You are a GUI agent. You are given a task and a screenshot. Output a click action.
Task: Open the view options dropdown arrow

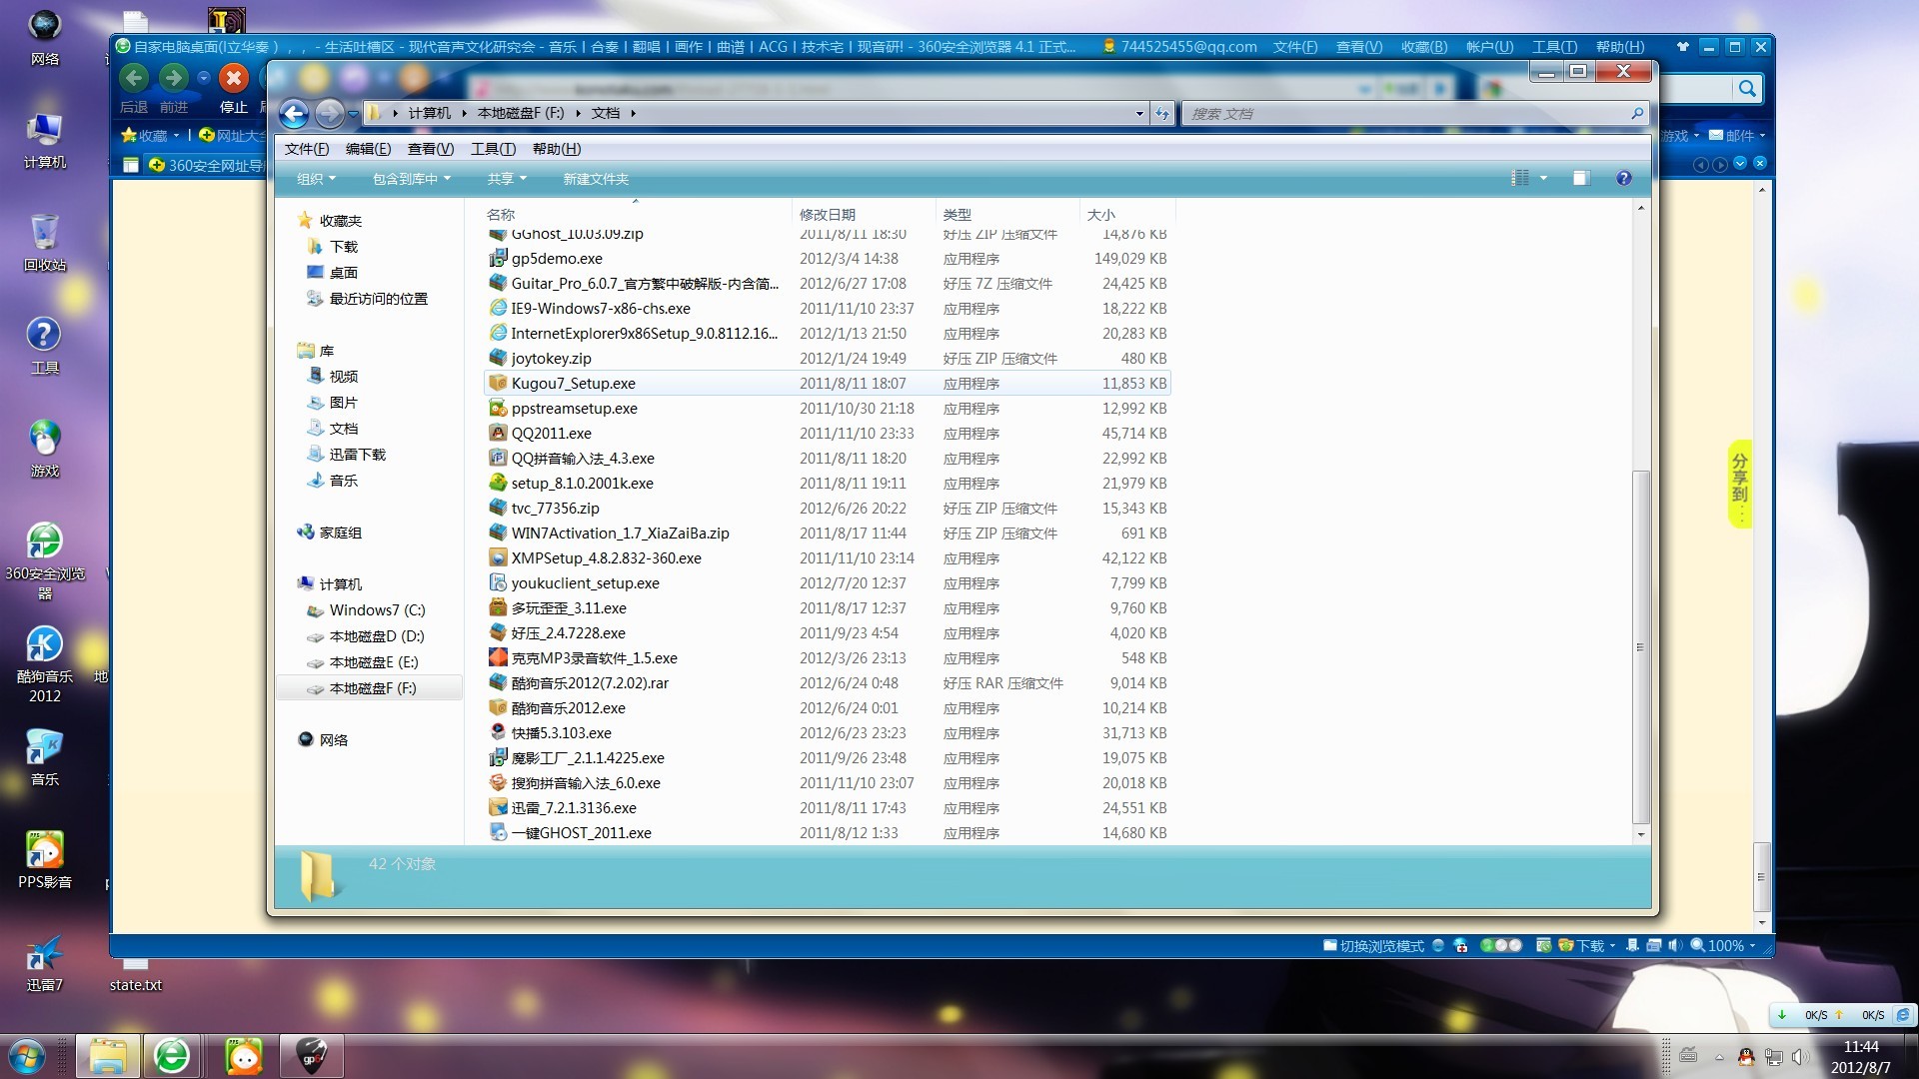[1543, 178]
